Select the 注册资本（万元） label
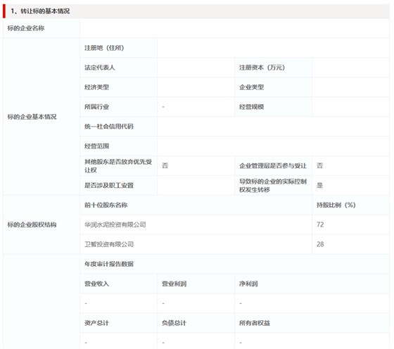The image size is (394, 349). coord(262,68)
